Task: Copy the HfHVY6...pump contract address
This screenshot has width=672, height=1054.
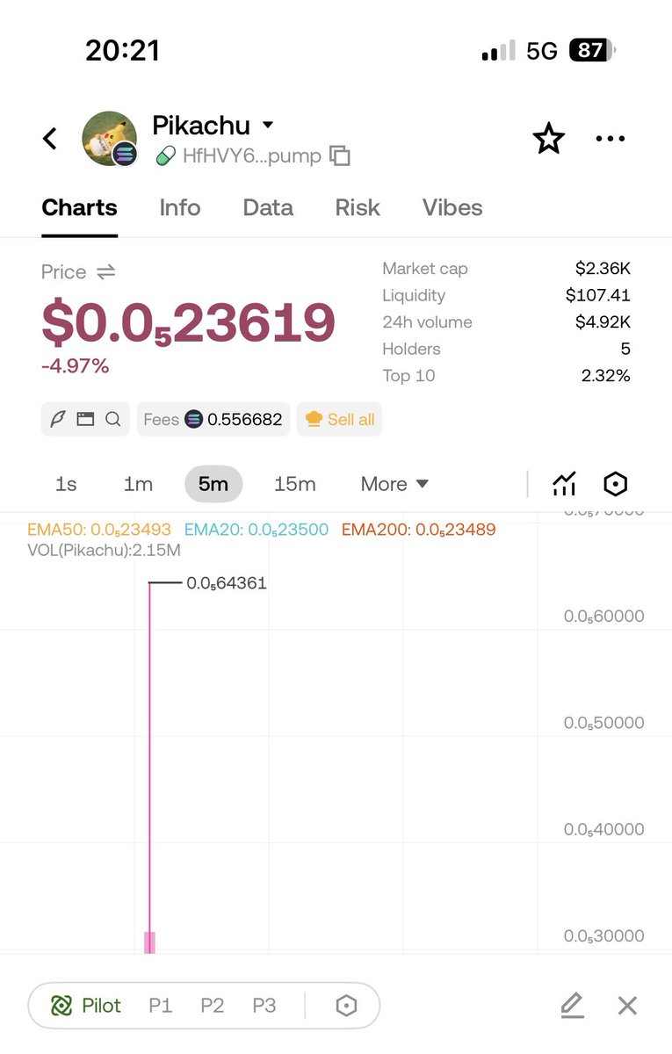Action: (x=340, y=156)
